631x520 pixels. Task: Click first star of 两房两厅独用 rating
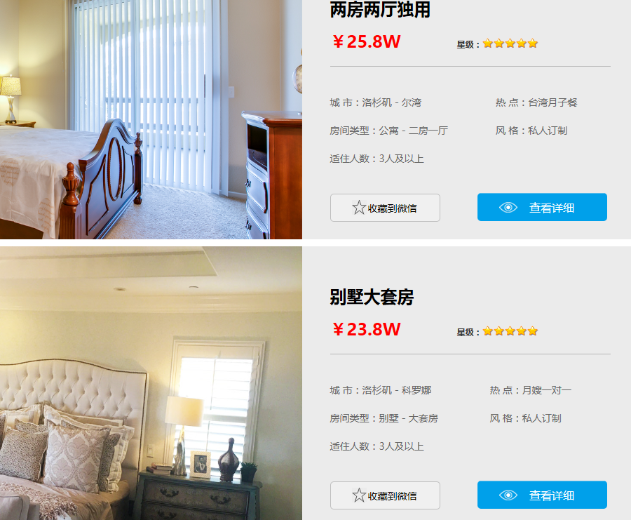click(x=488, y=44)
